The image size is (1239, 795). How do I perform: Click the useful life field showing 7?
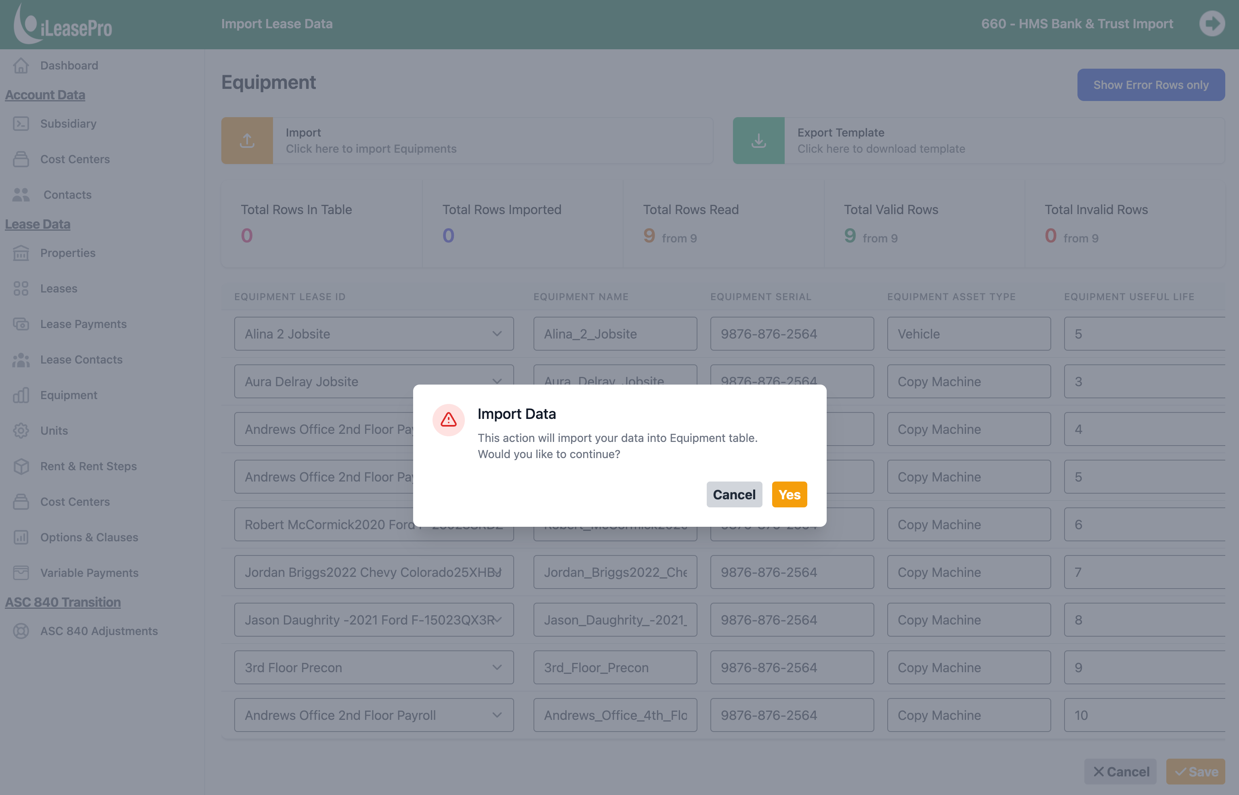[x=1144, y=572]
